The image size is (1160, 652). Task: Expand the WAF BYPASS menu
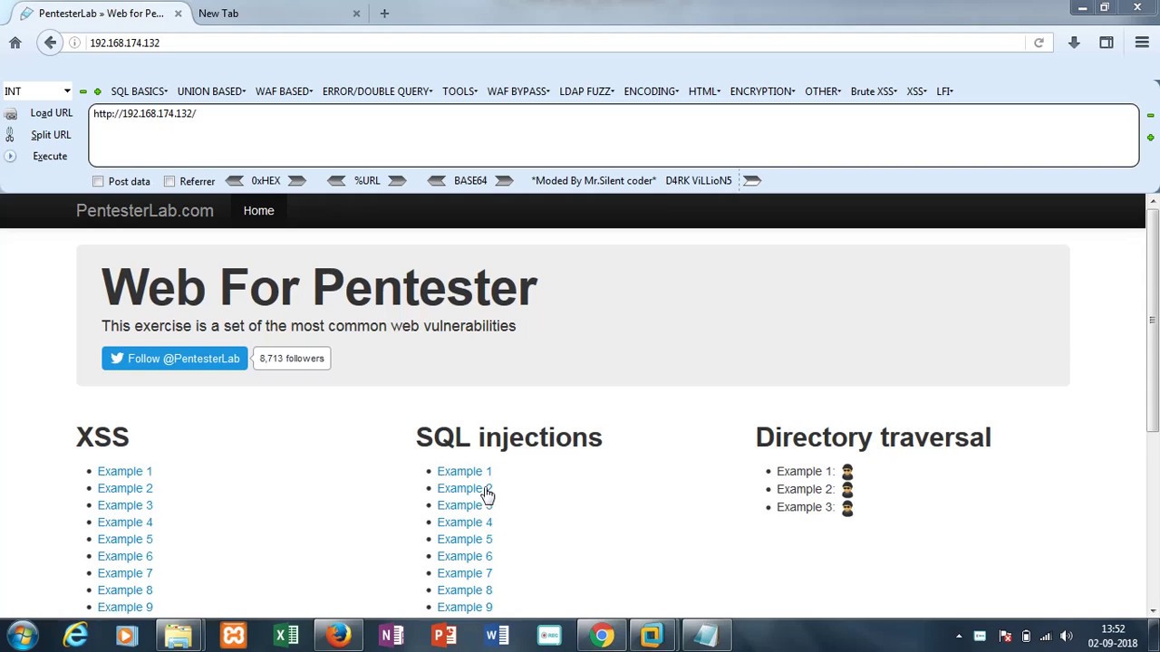(518, 91)
